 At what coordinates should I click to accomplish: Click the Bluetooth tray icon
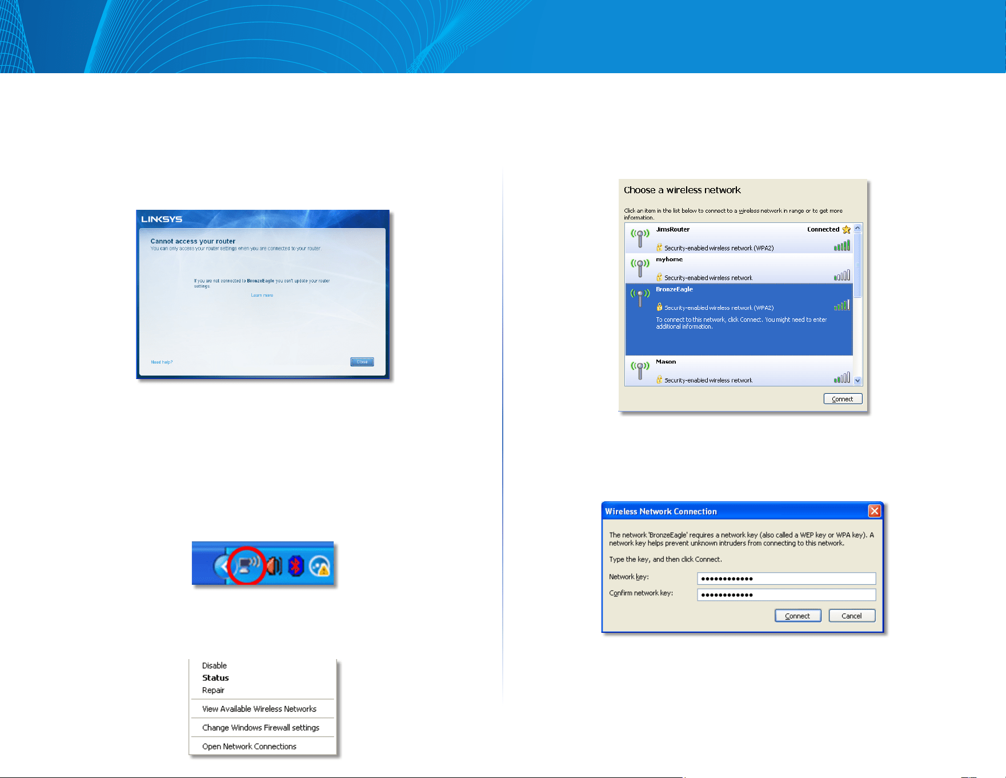(296, 566)
